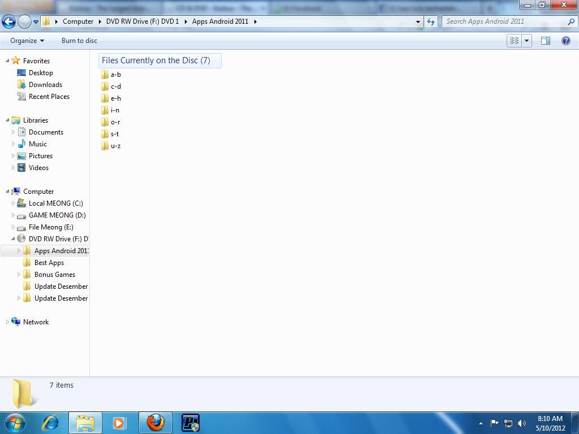Select the u-z folder
Image resolution: width=579 pixels, height=434 pixels.
[x=111, y=146]
